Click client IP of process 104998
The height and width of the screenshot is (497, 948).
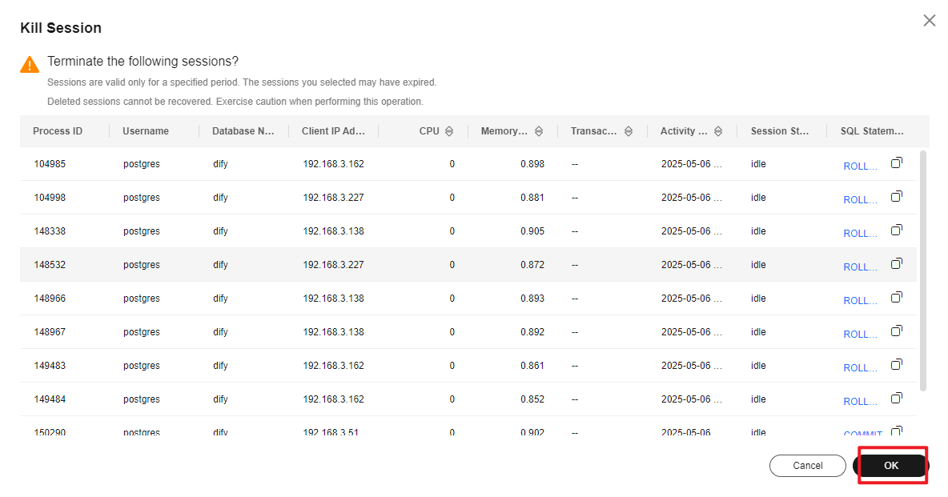(x=333, y=198)
